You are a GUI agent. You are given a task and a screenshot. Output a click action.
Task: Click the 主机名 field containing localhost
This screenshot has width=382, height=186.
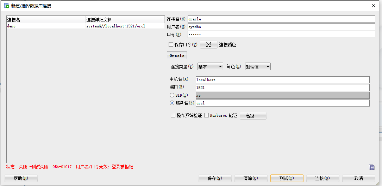tap(283, 79)
